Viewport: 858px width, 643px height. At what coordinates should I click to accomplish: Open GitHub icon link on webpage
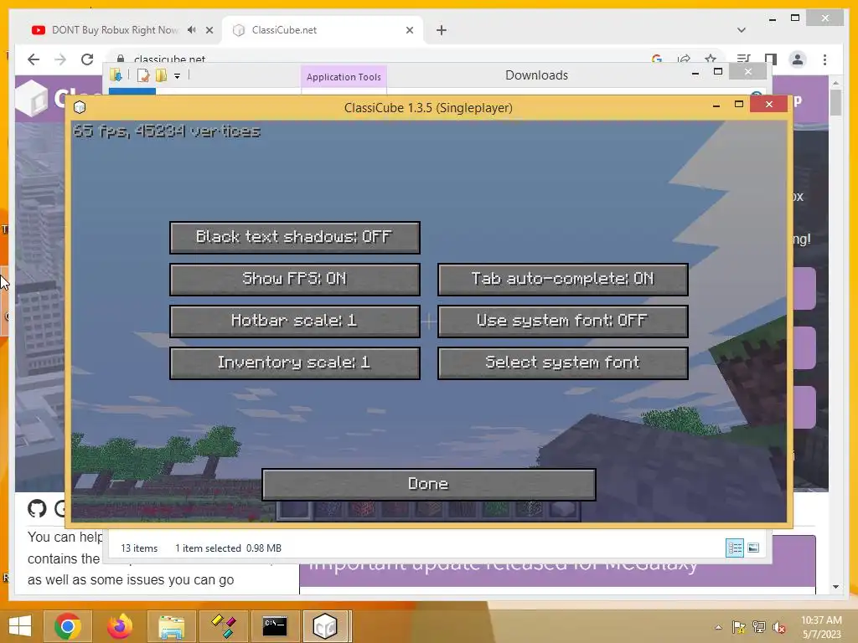37,508
